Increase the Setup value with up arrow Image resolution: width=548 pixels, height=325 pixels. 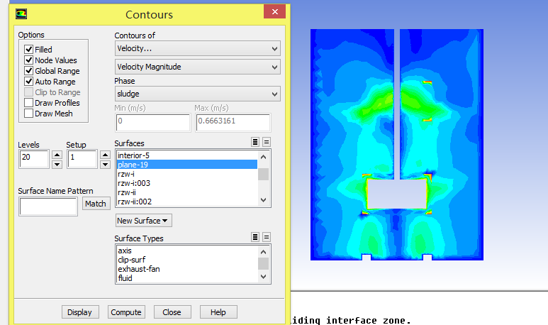coord(105,155)
